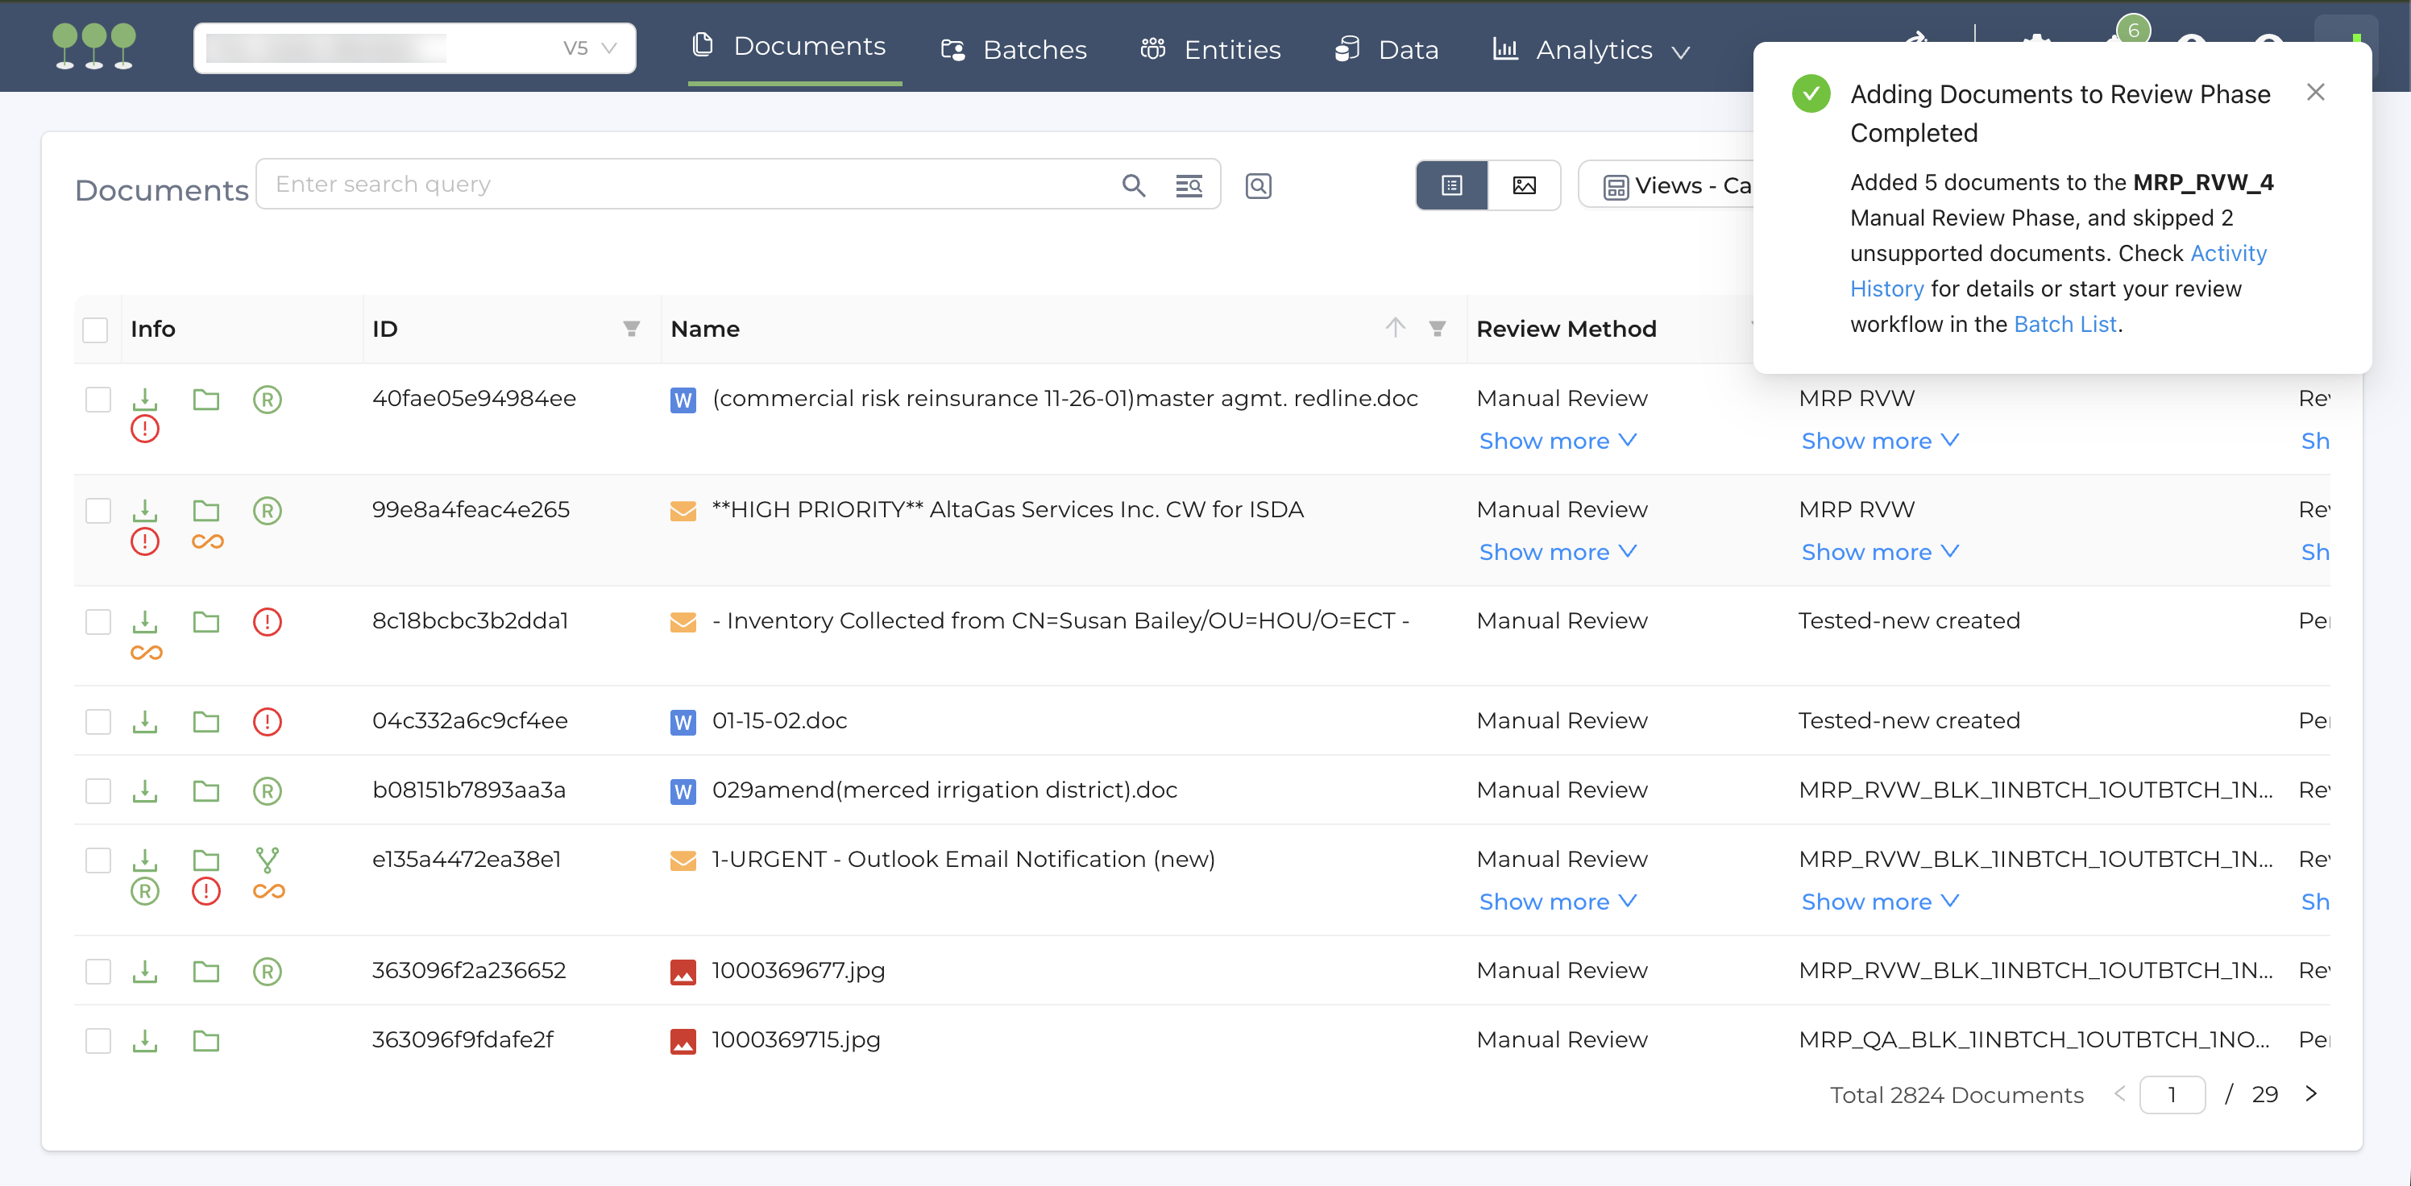Click folder icon in 1000369677.jpg row
The image size is (2411, 1186).
click(206, 971)
